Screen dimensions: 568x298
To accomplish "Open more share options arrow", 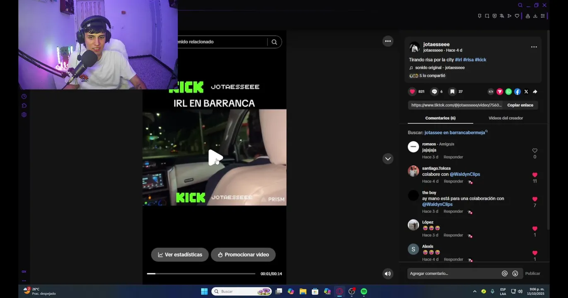I will point(535,92).
